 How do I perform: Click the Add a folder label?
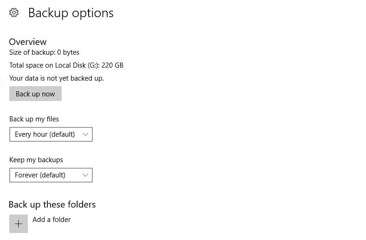[51, 220]
